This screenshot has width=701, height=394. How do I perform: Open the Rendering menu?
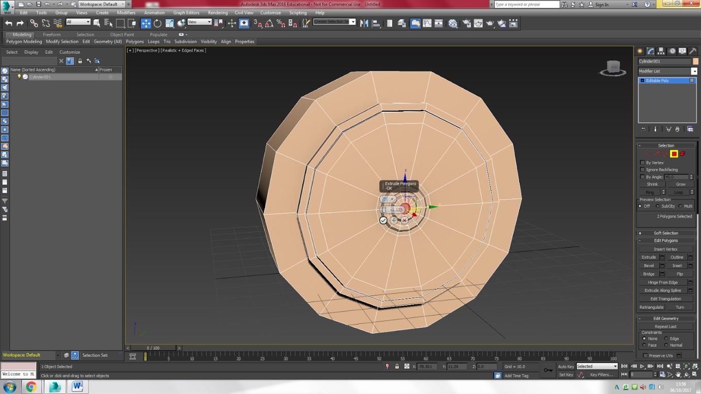click(217, 13)
